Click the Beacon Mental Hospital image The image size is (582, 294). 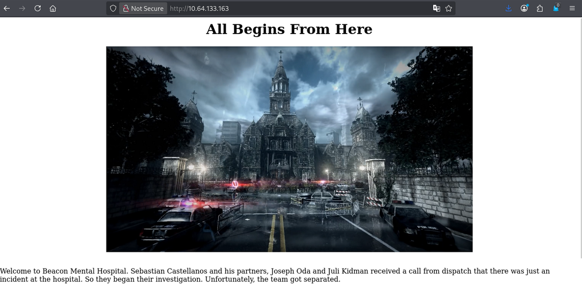click(x=289, y=149)
